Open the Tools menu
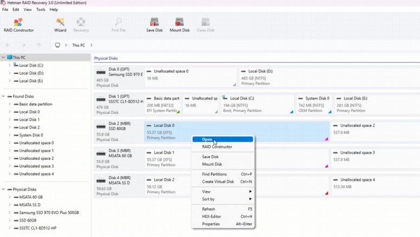Viewport: 420px width, 237px height. tap(41, 9)
